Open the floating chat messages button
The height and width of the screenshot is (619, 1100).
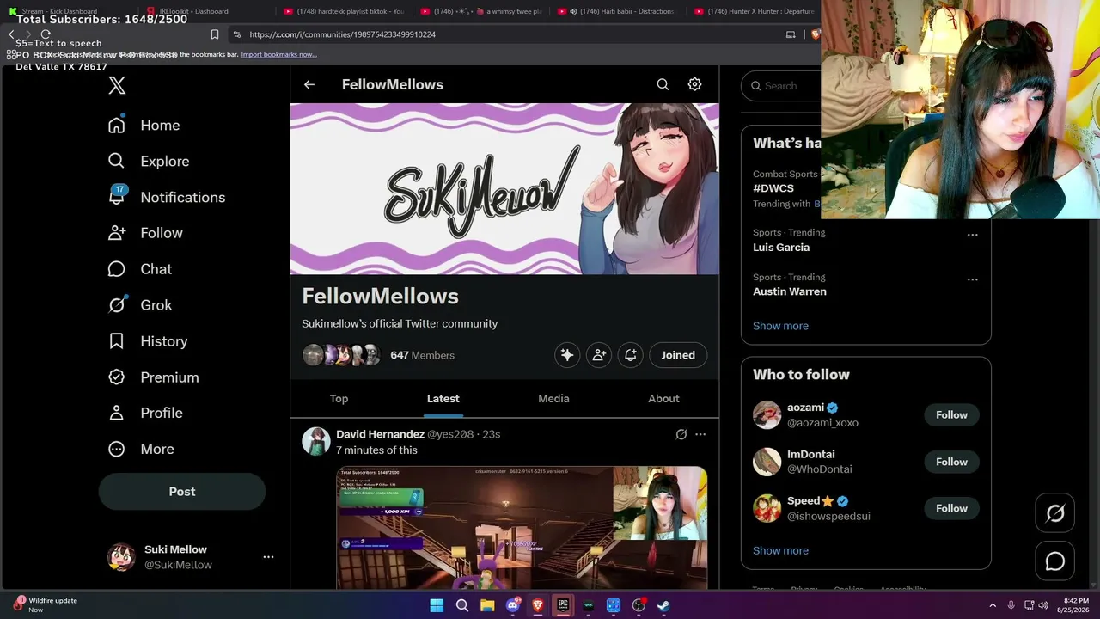(x=1055, y=562)
